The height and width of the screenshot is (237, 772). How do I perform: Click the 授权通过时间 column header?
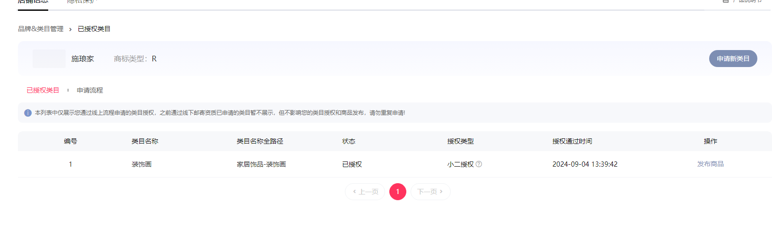point(572,141)
